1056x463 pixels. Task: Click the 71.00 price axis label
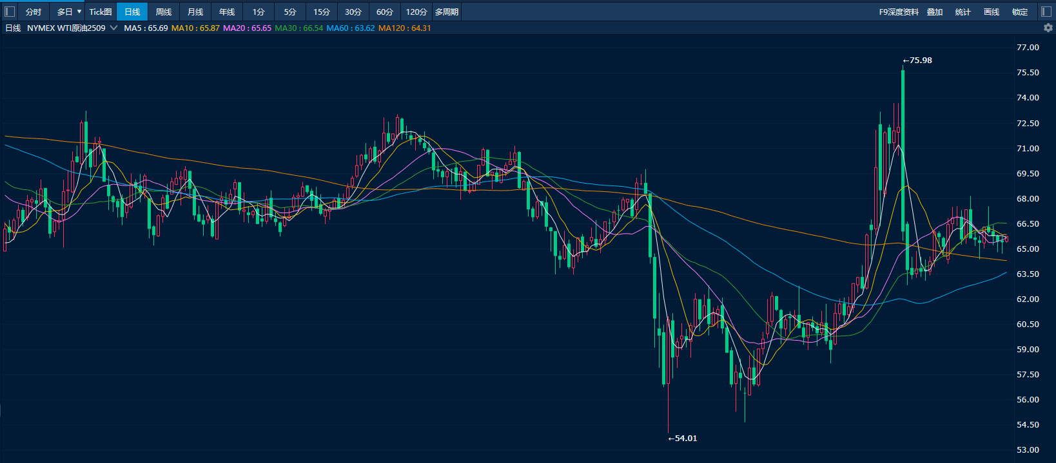1028,148
